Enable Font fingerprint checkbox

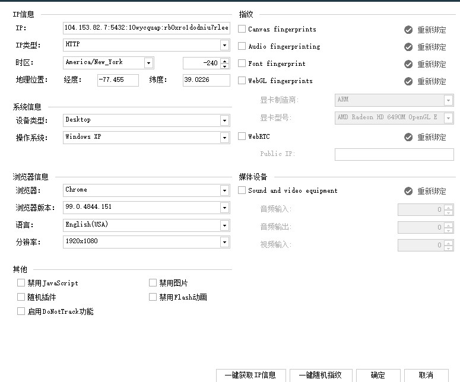coord(242,63)
